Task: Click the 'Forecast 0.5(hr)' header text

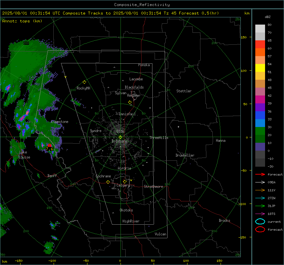Action: pyautogui.click(x=199, y=13)
